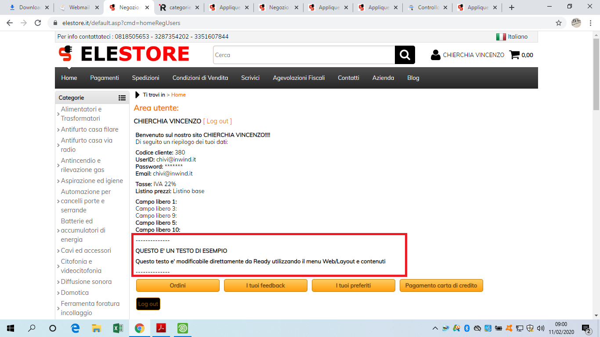The width and height of the screenshot is (600, 337).
Task: Click the magnifier search button beside Cerca
Action: click(405, 55)
